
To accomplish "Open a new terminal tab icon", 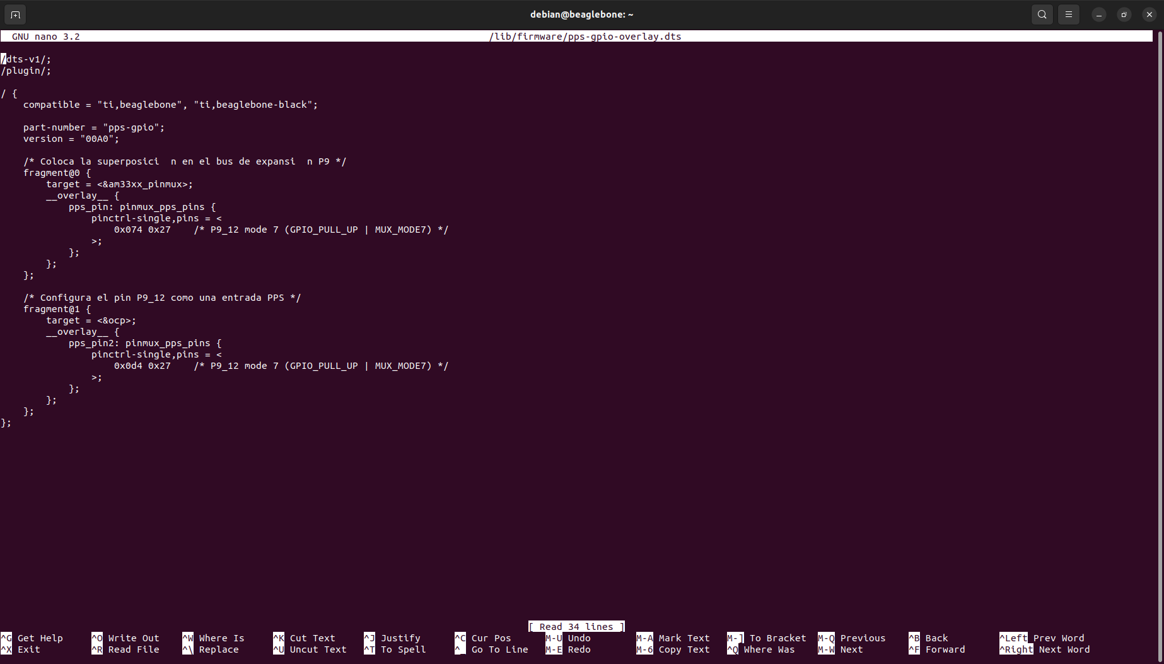I will pyautogui.click(x=15, y=15).
